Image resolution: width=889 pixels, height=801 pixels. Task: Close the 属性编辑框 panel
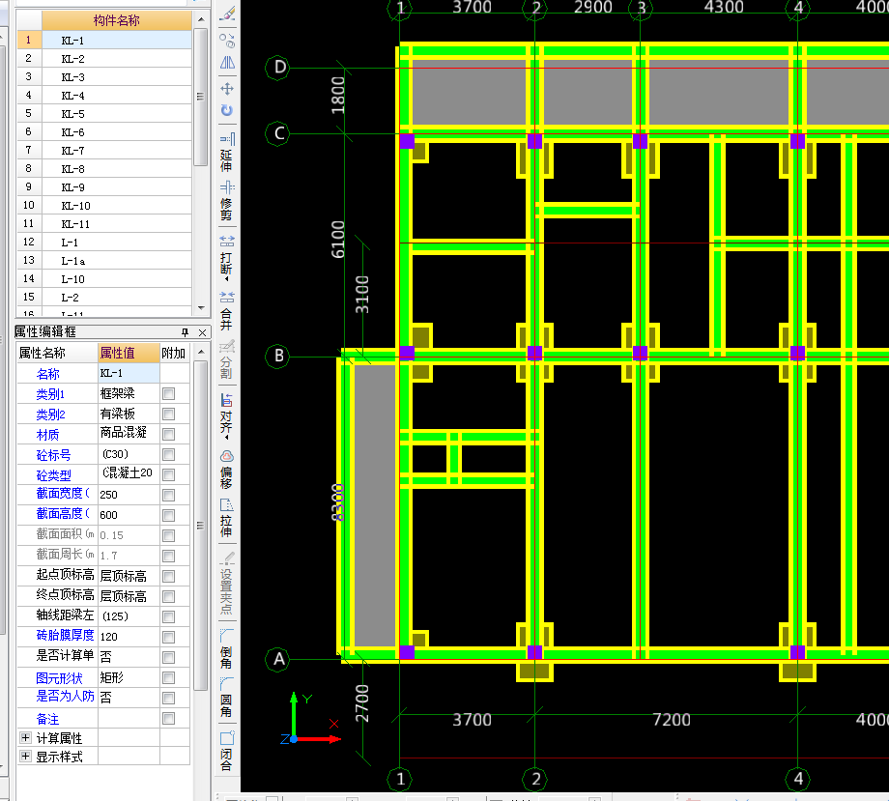point(202,332)
